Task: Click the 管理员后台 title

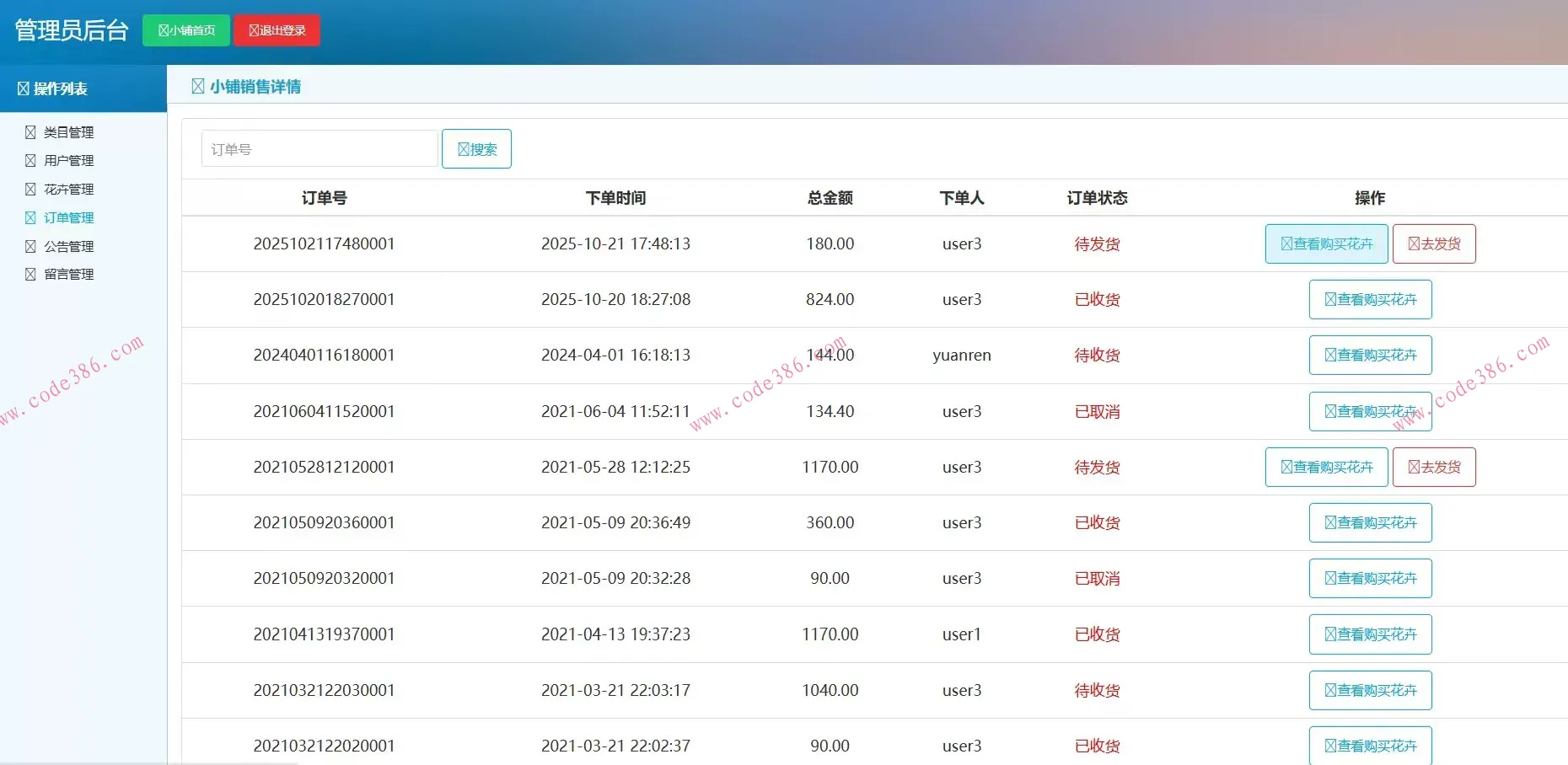Action: pyautogui.click(x=72, y=30)
